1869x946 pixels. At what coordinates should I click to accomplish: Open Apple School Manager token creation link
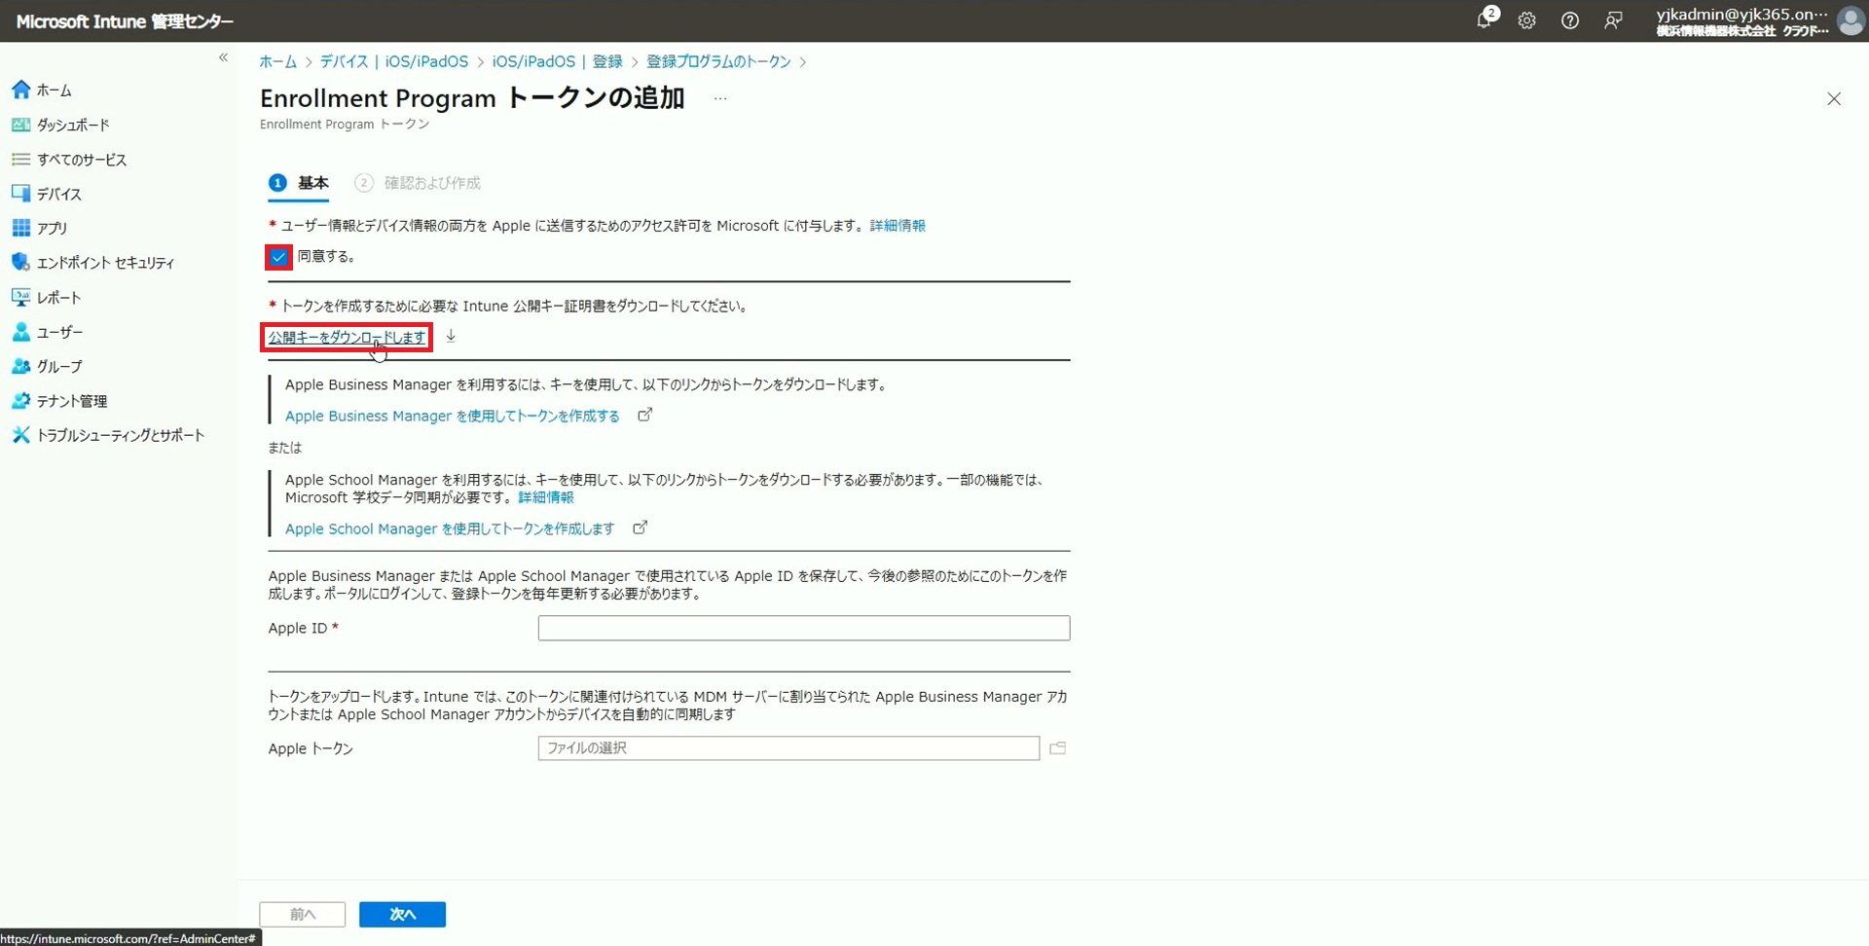pos(450,528)
